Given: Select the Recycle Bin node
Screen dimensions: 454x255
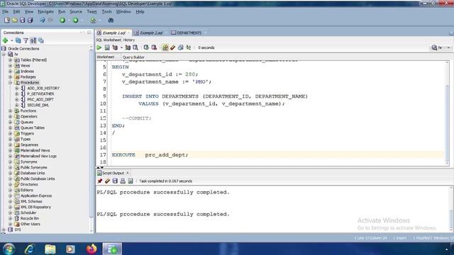Looking at the screenshot, I should 30,219.
